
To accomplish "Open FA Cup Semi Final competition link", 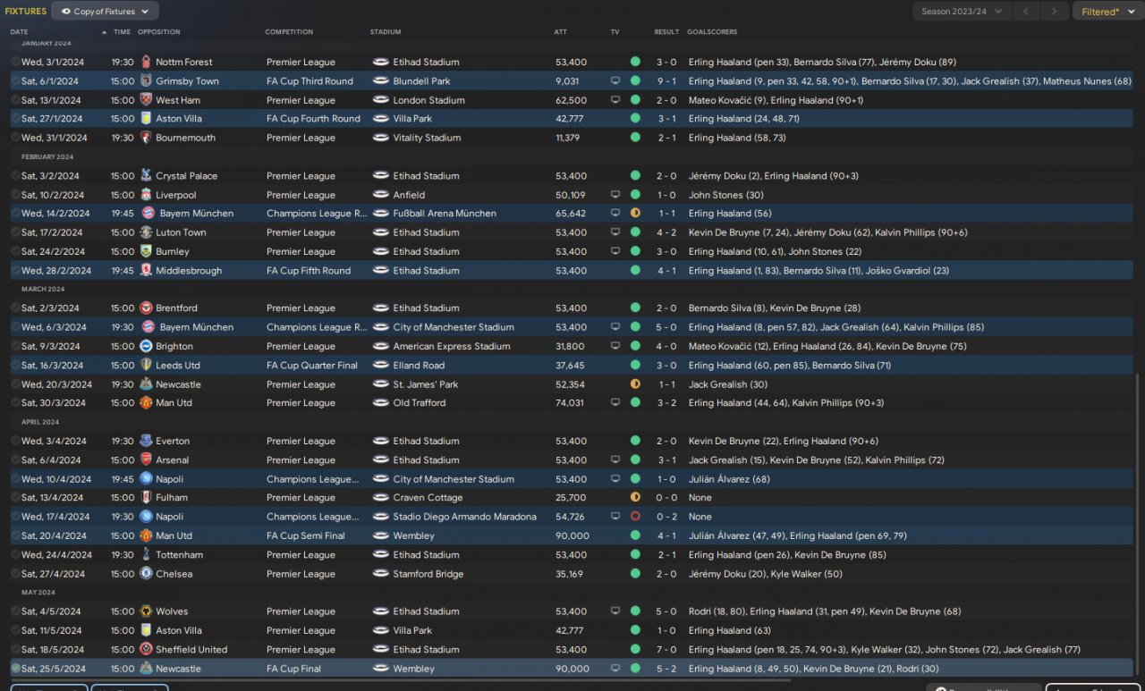I will point(306,535).
